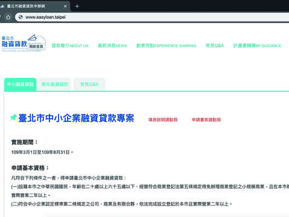Click the 填表說明請點我 link
The width and height of the screenshot is (289, 217).
click(163, 120)
